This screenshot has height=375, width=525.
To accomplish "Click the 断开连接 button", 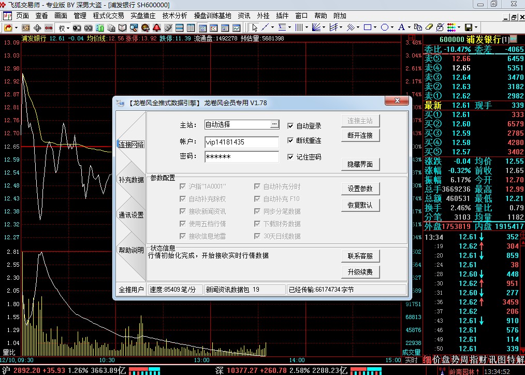I will pos(360,135).
